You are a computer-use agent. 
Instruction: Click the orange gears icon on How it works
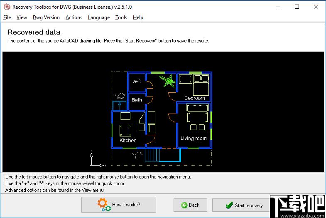tap(104, 205)
